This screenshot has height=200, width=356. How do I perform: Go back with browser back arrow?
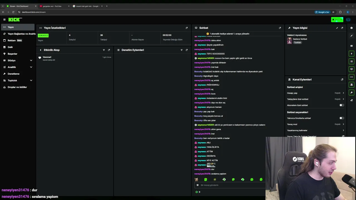click(x=3, y=12)
